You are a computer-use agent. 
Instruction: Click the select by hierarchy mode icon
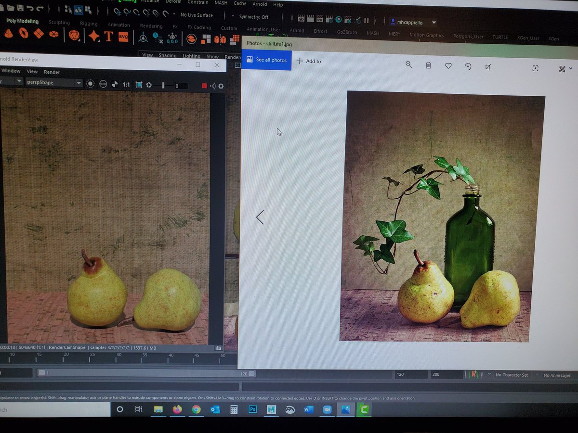tap(68, 9)
